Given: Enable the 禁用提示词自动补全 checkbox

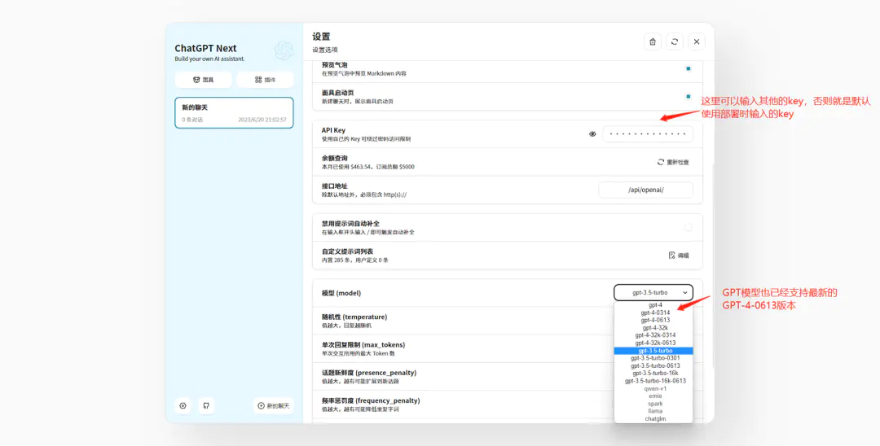Looking at the screenshot, I should (689, 227).
